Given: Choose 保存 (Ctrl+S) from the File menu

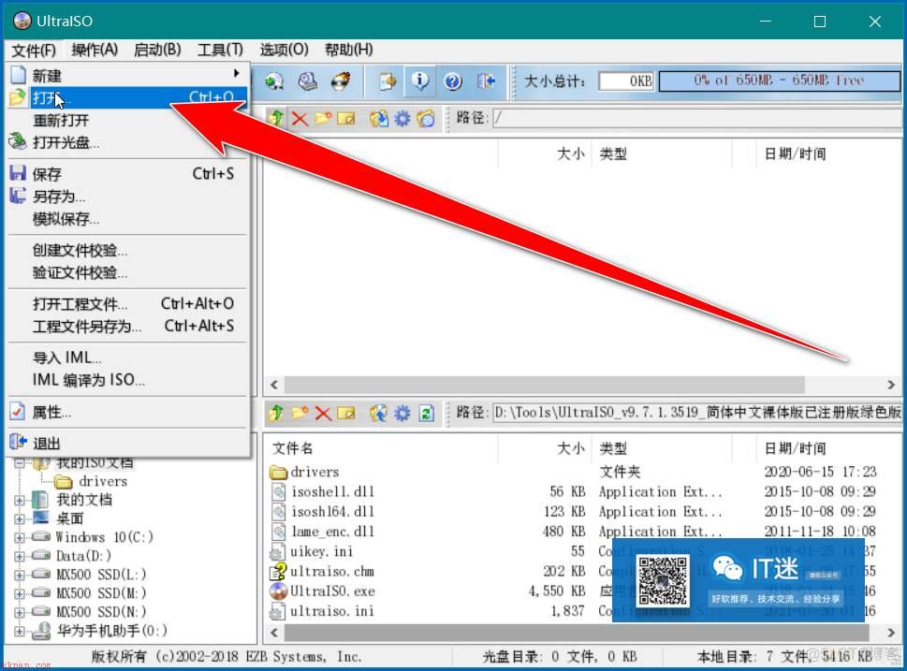Looking at the screenshot, I should click(128, 174).
